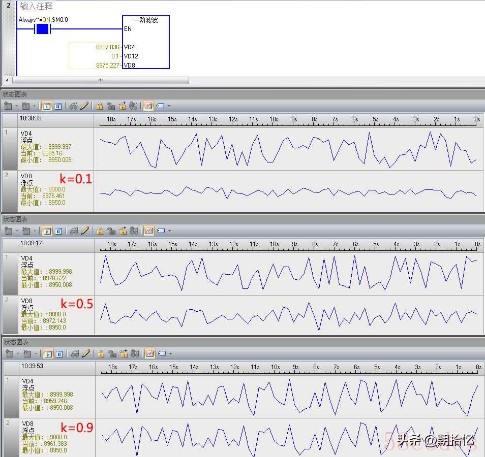485x457 pixels.
Task: Click ladder editor scroll-left arrow
Action: coord(7,80)
